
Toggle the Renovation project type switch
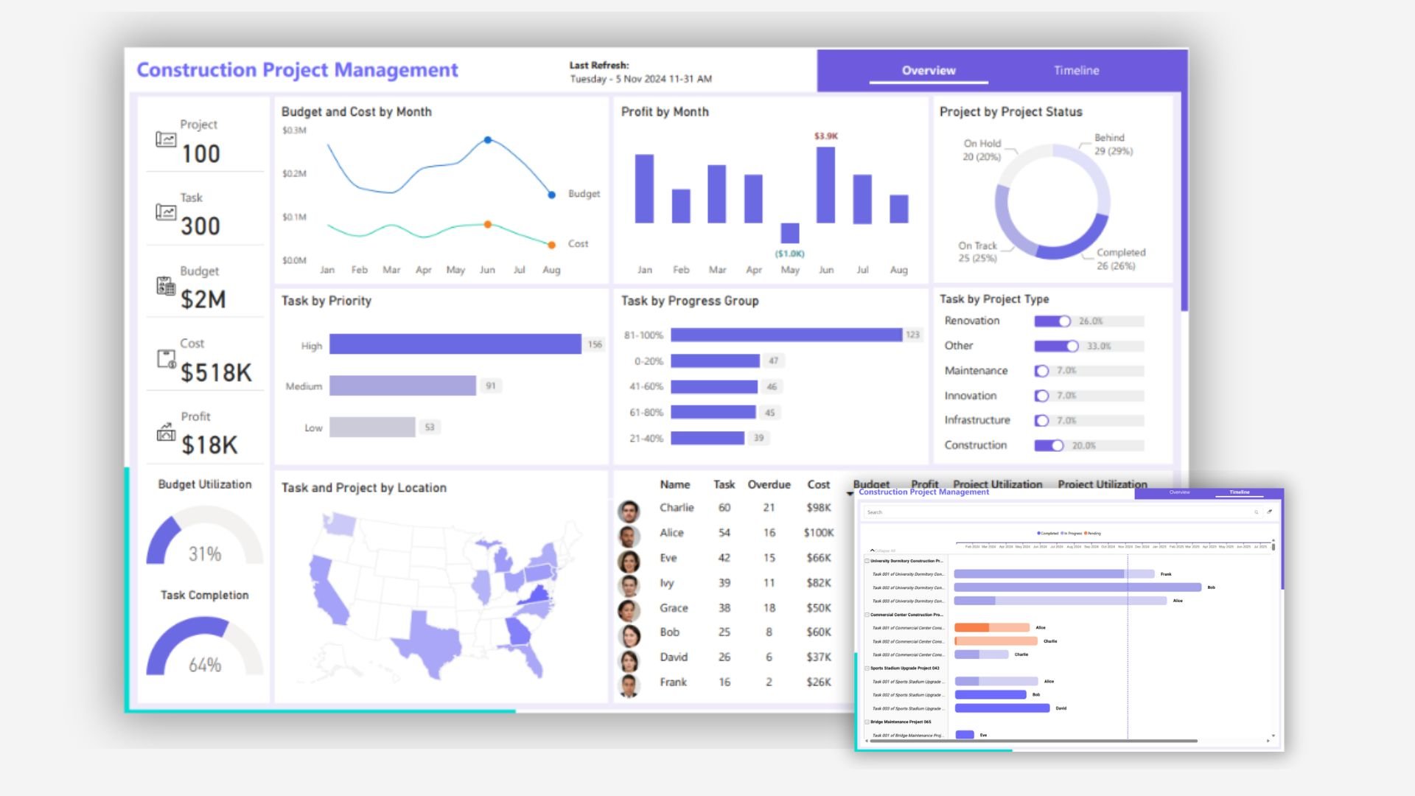1052,321
